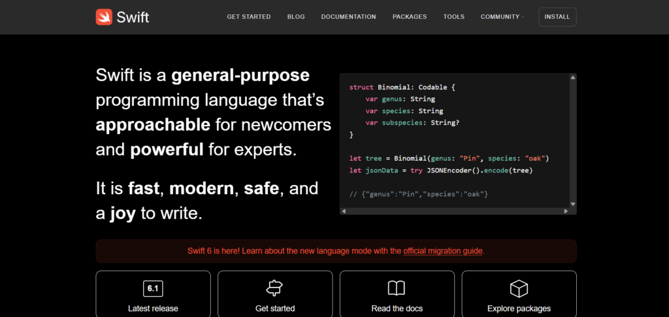Click the code box vertical scrollbar track

[573, 141]
